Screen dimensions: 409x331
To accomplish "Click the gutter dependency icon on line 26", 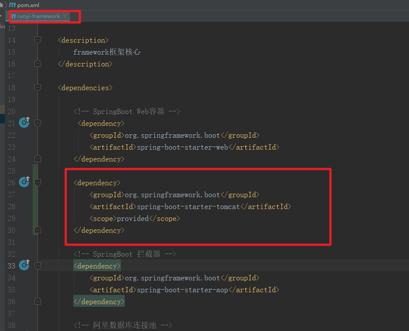I will 24,182.
